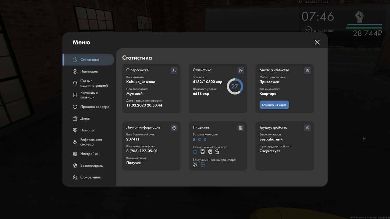Click the compass icon beside Навигация
Image resolution: width=390 pixels, height=219 pixels.
pos(75,71)
